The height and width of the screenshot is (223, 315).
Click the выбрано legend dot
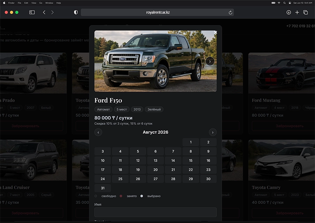pyautogui.click(x=142, y=196)
